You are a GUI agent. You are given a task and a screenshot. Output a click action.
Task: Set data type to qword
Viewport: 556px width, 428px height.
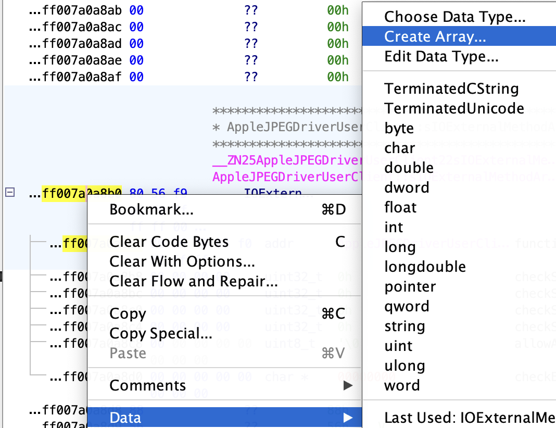tap(407, 306)
